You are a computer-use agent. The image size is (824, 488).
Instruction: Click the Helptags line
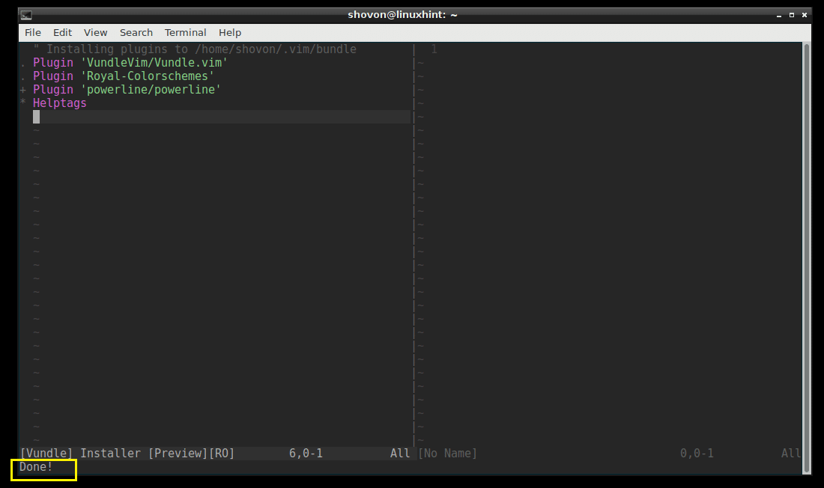click(x=59, y=103)
